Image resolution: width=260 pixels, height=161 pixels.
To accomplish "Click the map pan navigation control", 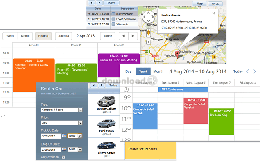I will point(148,17).
